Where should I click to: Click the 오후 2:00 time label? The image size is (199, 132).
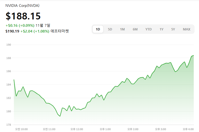(x=133, y=129)
